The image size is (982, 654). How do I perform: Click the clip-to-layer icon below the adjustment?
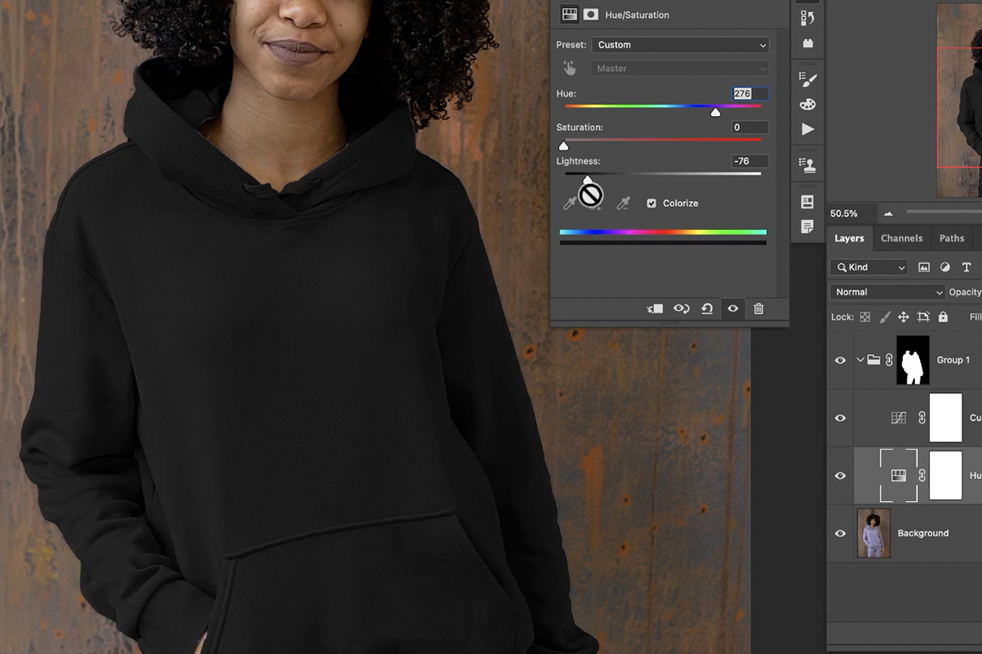tap(654, 308)
